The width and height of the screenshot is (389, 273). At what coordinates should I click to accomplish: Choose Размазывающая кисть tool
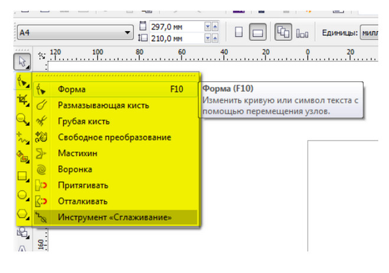116,105
